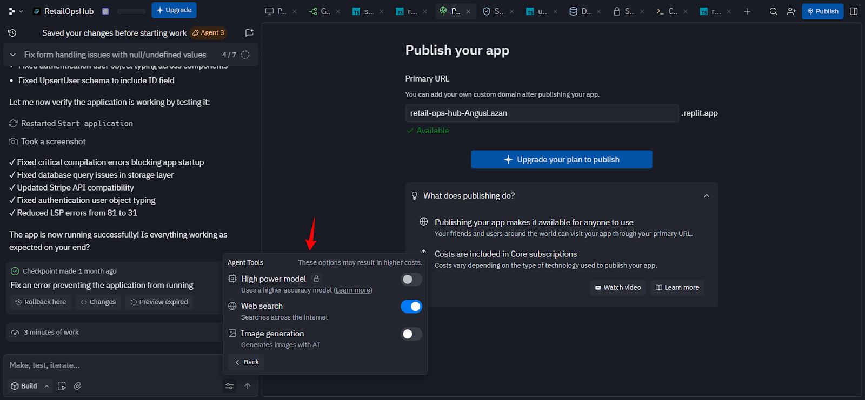865x400 pixels.
Task: Click Restarted Start application line
Action: (x=71, y=124)
